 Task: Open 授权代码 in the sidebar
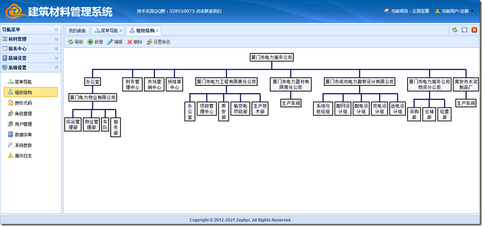(31, 103)
